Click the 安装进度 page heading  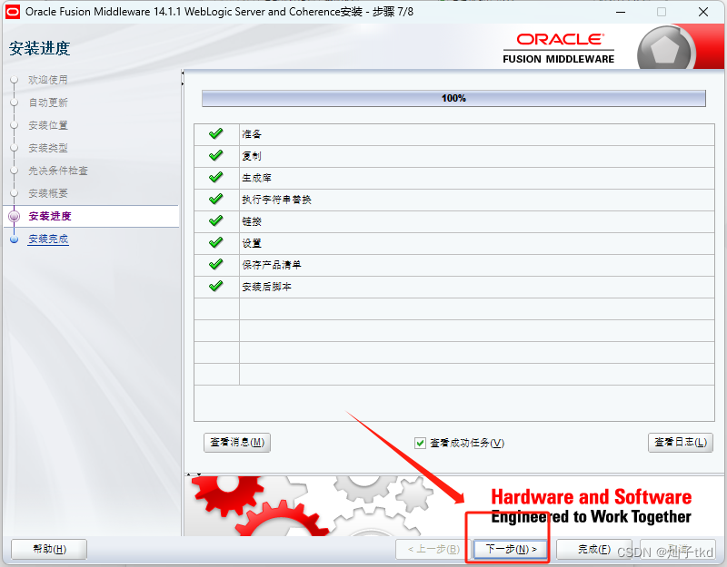click(39, 48)
